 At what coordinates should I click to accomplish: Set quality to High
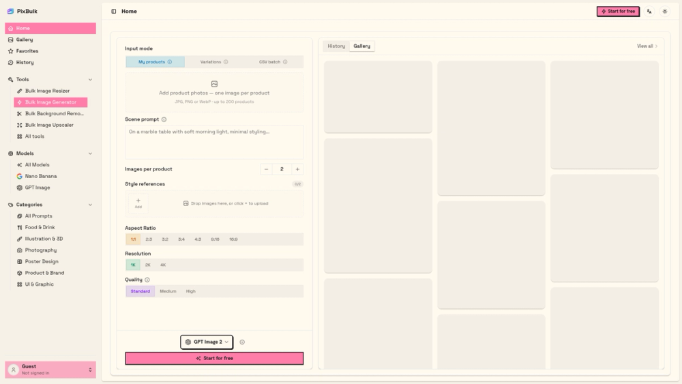coord(190,291)
